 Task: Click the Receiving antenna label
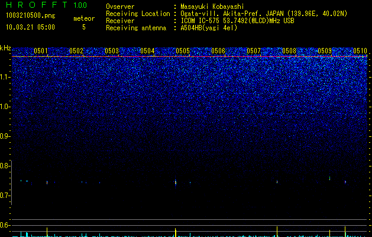pyautogui.click(x=136, y=28)
